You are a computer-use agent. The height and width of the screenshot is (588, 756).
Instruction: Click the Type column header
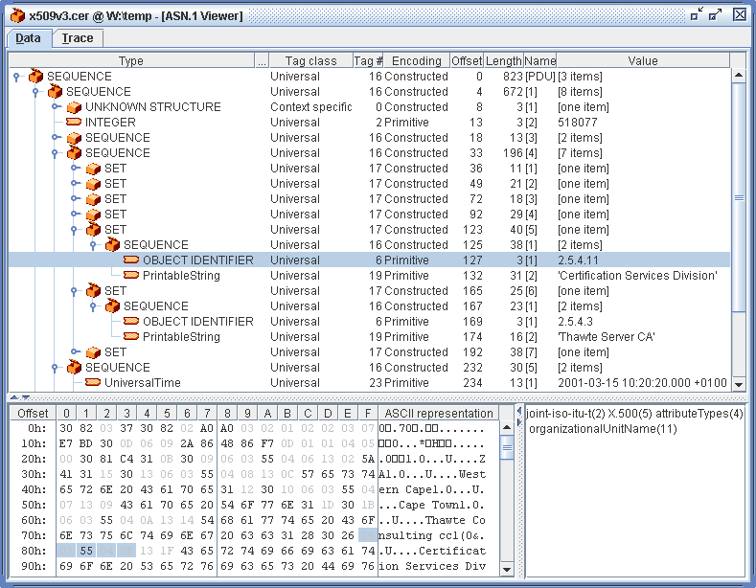pos(131,60)
